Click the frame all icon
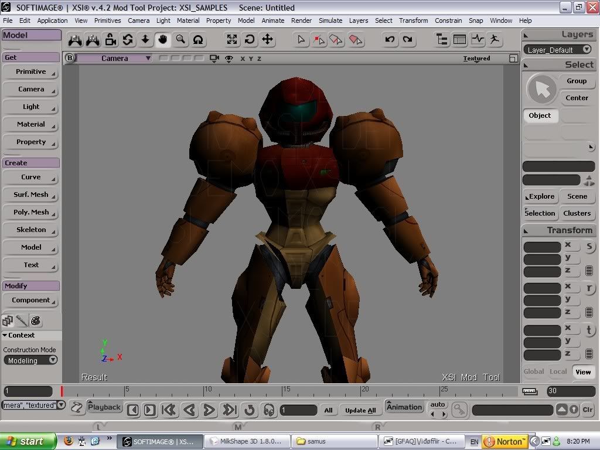This screenshot has height=450, width=600. [232, 39]
